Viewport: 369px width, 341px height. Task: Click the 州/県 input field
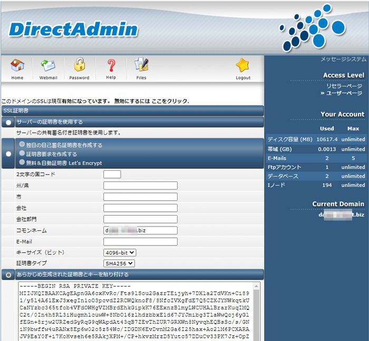tap(141, 186)
